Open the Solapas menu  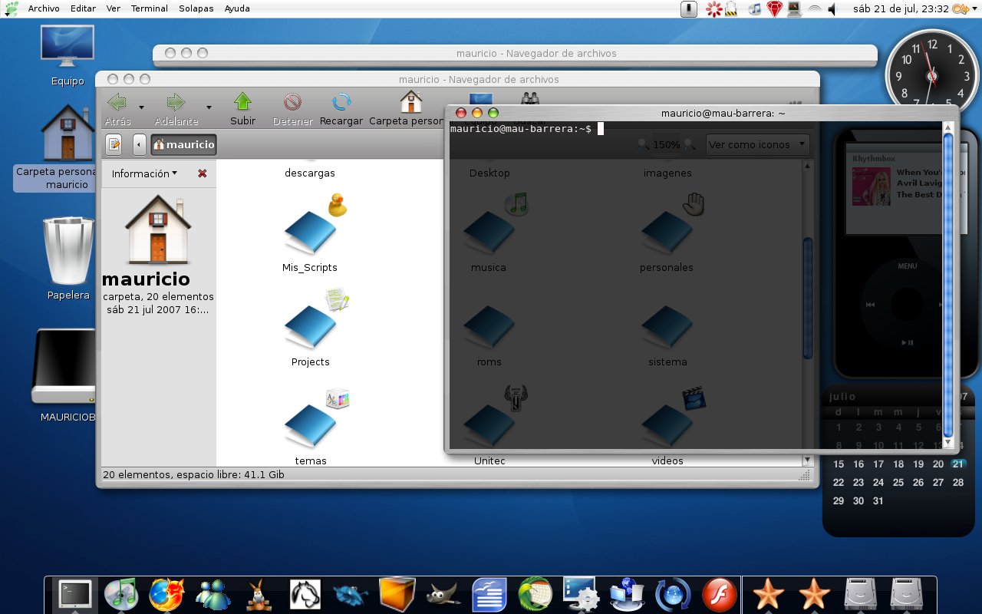pyautogui.click(x=196, y=8)
